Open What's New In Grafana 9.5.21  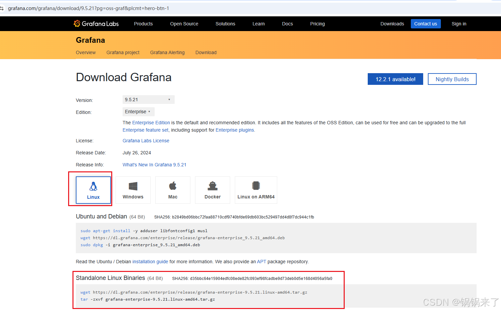154,165
